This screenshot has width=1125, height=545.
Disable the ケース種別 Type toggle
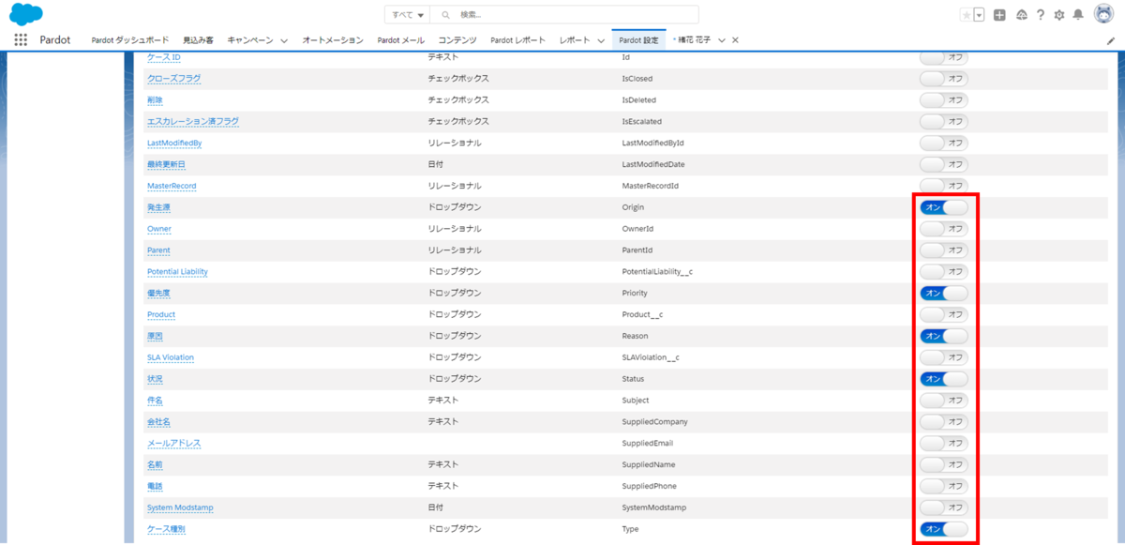pos(943,530)
